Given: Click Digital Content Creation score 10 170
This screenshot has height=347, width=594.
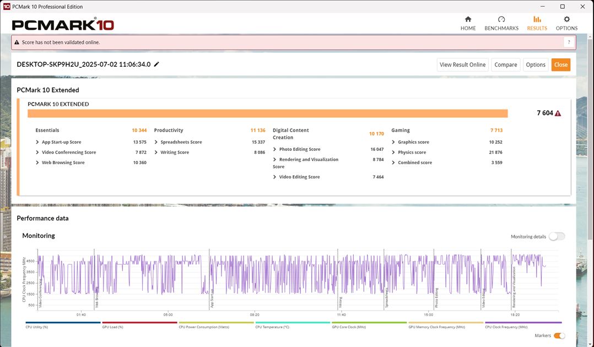Looking at the screenshot, I should pyautogui.click(x=376, y=134).
